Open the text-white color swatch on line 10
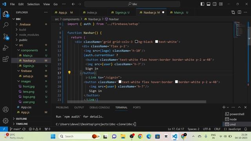The width and height of the screenshot is (251, 141). 156,42
